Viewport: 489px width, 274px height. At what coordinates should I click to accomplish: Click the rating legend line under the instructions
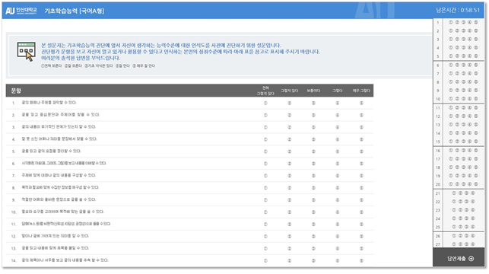click(x=98, y=66)
